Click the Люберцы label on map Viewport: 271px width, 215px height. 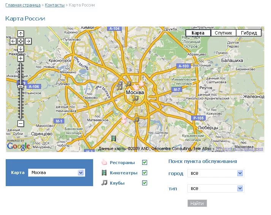click(x=208, y=128)
